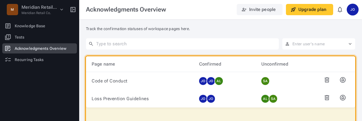This screenshot has width=362, height=121.
Task: Click the Confirmed column header
Action: click(210, 64)
